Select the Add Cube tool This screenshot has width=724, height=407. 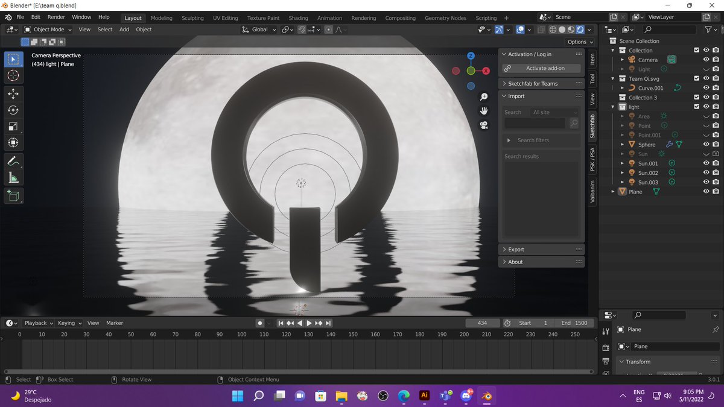(14, 195)
